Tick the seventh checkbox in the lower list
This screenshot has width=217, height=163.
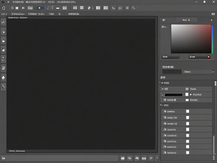(x=188, y=147)
